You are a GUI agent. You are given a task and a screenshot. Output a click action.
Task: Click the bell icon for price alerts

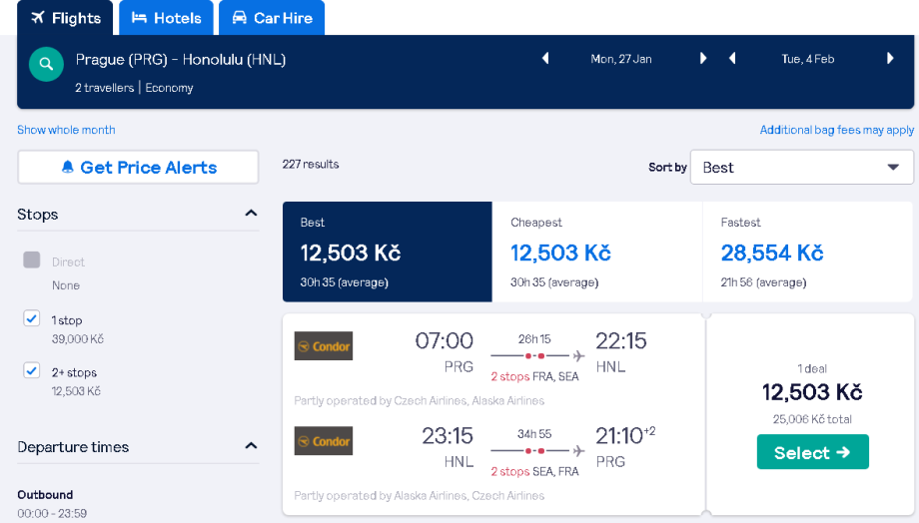pyautogui.click(x=68, y=167)
